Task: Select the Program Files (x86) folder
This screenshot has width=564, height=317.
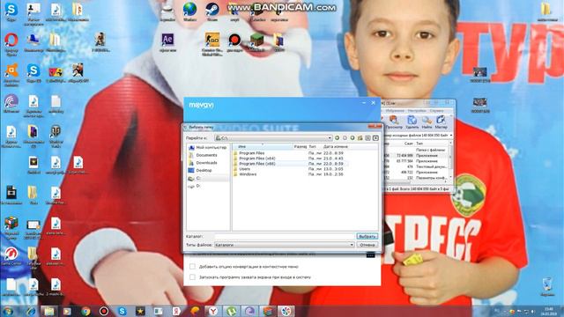Action: click(x=256, y=164)
